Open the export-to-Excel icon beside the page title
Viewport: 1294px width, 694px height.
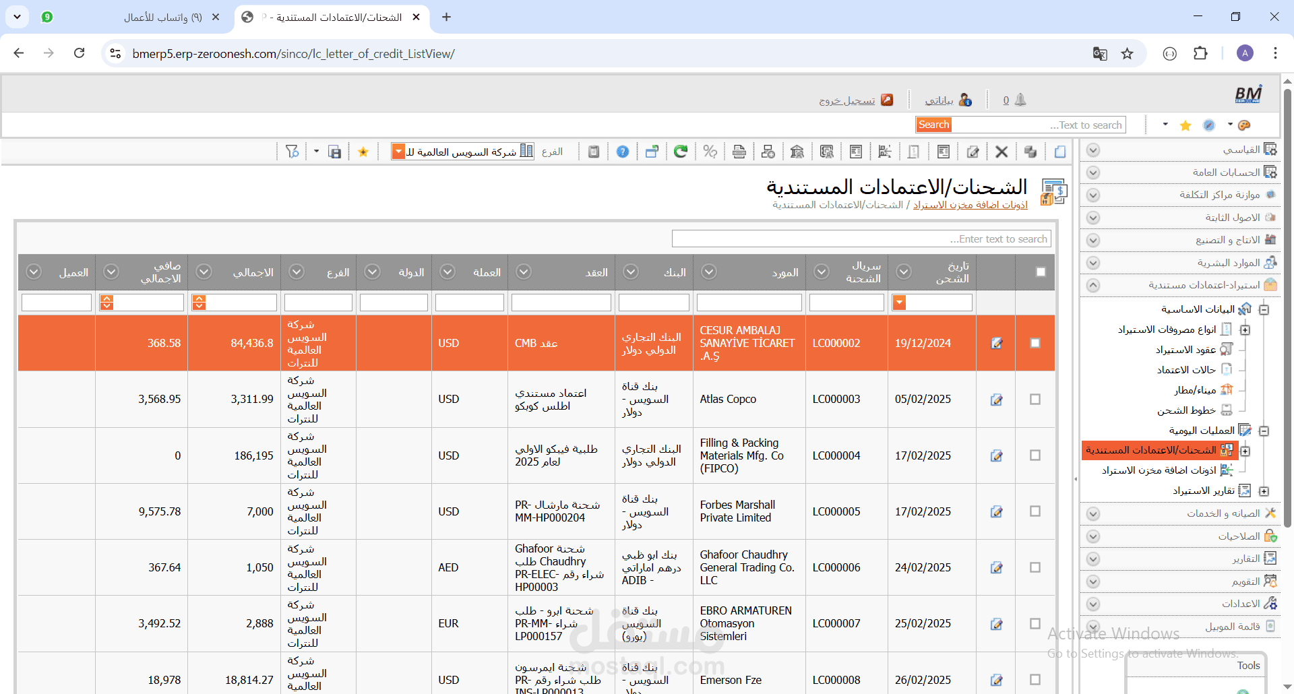click(x=1053, y=192)
